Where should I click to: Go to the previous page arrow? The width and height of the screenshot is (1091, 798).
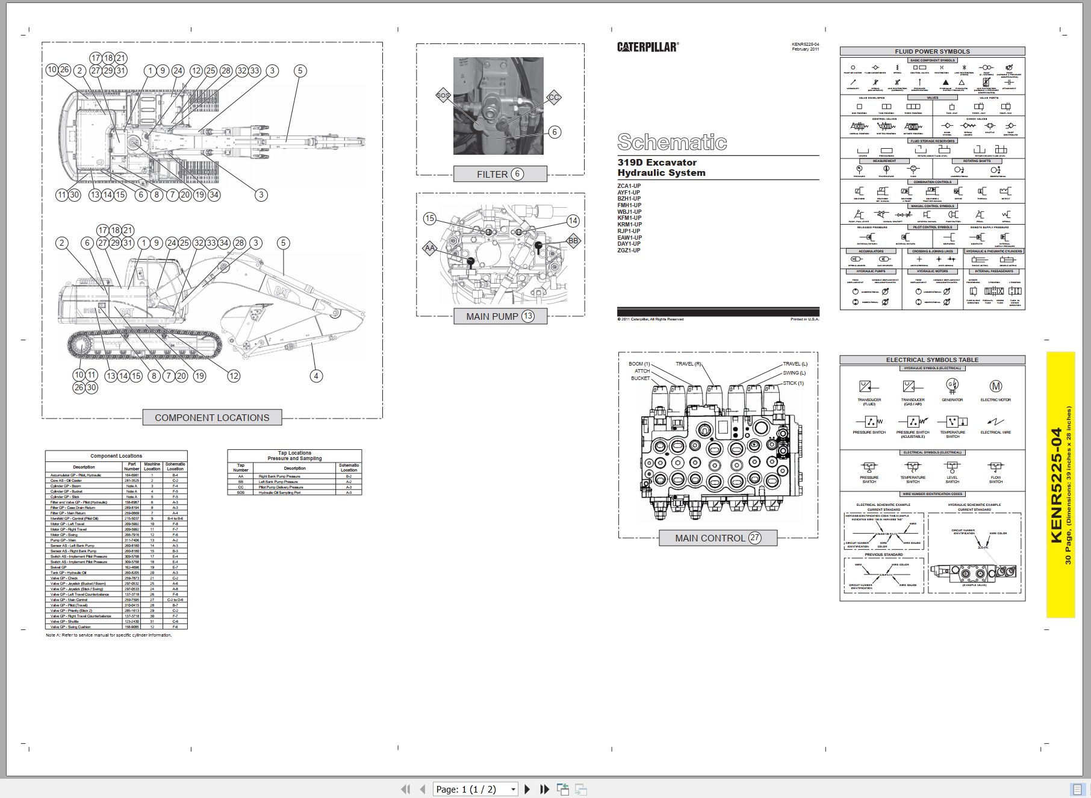point(423,789)
